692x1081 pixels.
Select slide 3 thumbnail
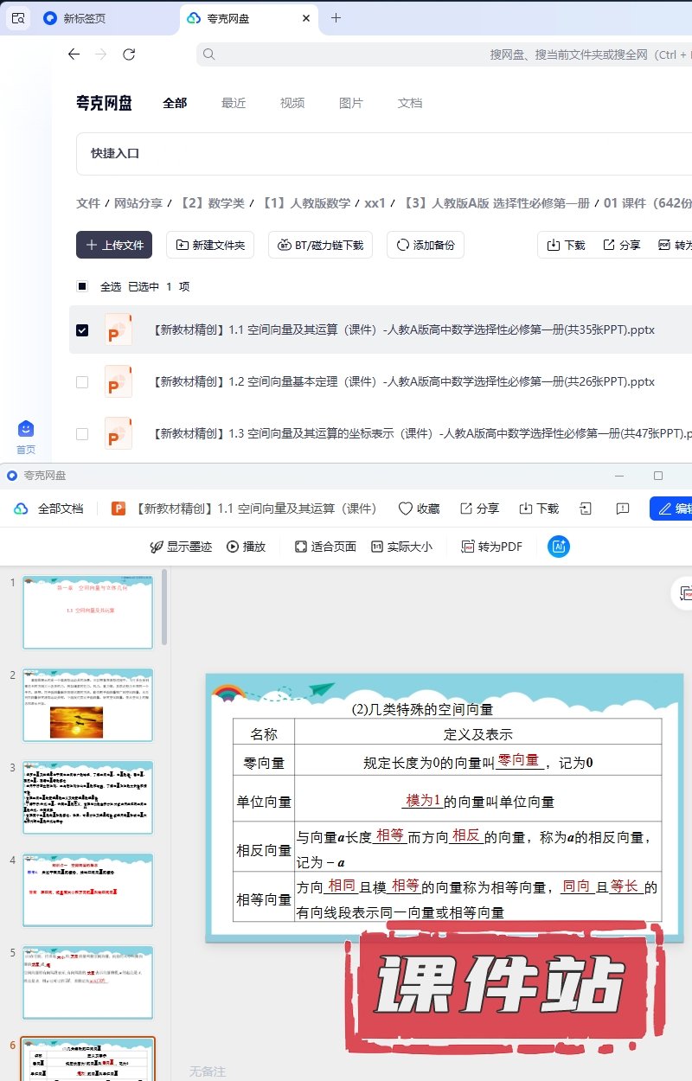point(88,796)
